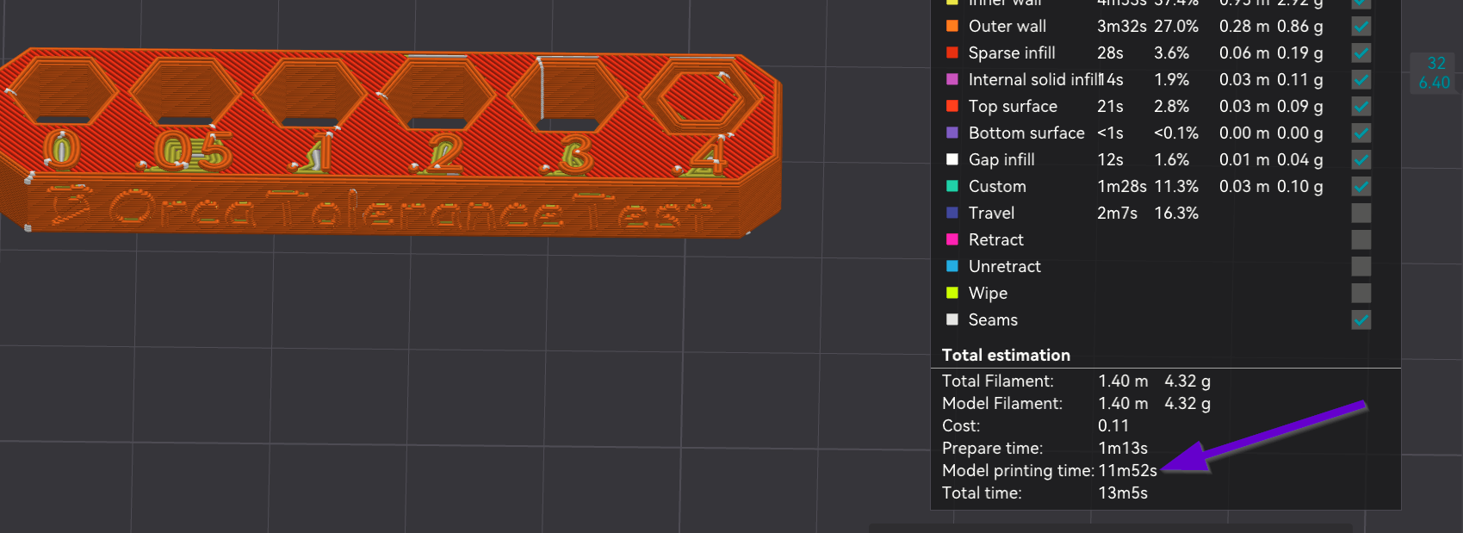This screenshot has width=1463, height=533.
Task: Click the blue Travel color swatch
Action: [x=952, y=213]
